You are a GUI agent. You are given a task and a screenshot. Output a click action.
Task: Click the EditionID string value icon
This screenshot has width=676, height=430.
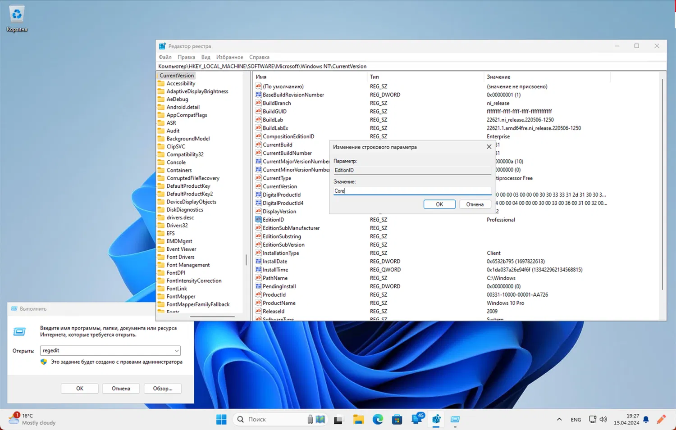[258, 220]
